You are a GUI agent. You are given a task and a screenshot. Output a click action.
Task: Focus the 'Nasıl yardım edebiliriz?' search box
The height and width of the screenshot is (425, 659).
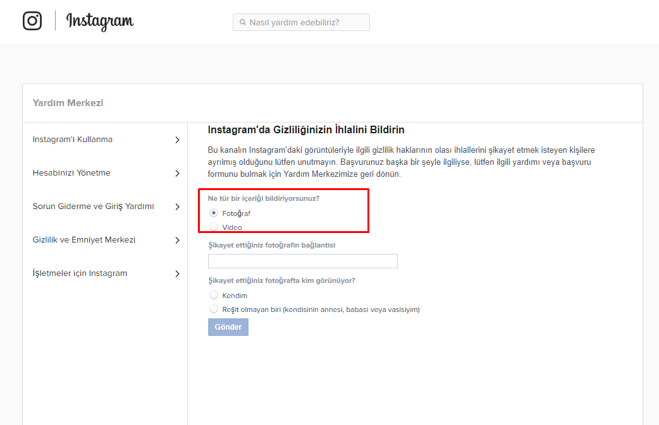(x=307, y=23)
